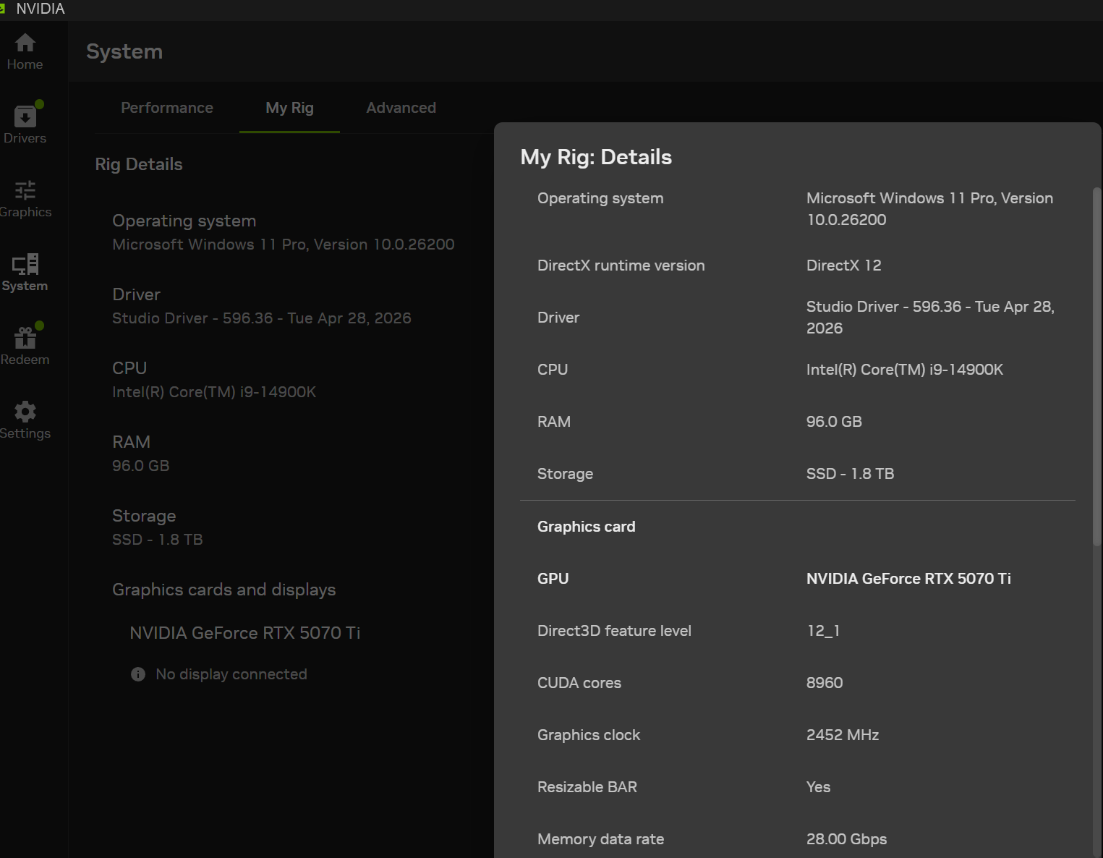Click the "8960" CUDA cores value
Screen dimensions: 1103x858
(x=825, y=683)
